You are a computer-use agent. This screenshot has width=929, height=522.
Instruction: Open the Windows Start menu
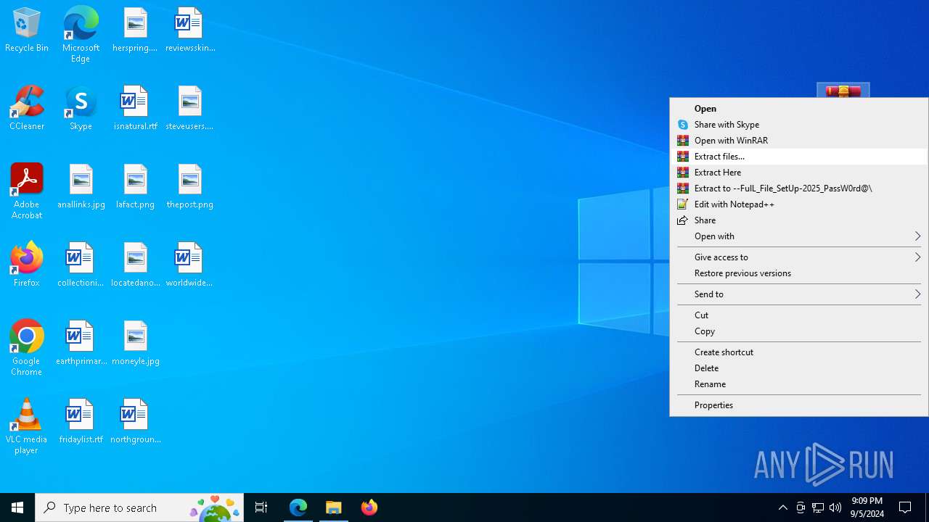[x=17, y=507]
